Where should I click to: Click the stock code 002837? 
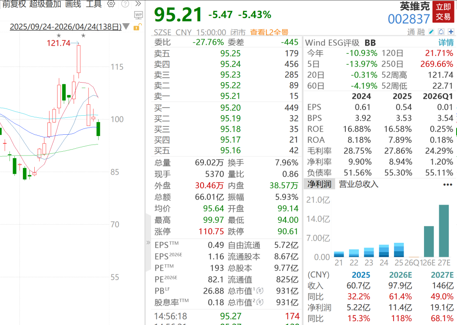click(x=409, y=19)
